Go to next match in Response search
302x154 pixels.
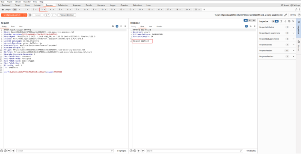(x=143, y=151)
